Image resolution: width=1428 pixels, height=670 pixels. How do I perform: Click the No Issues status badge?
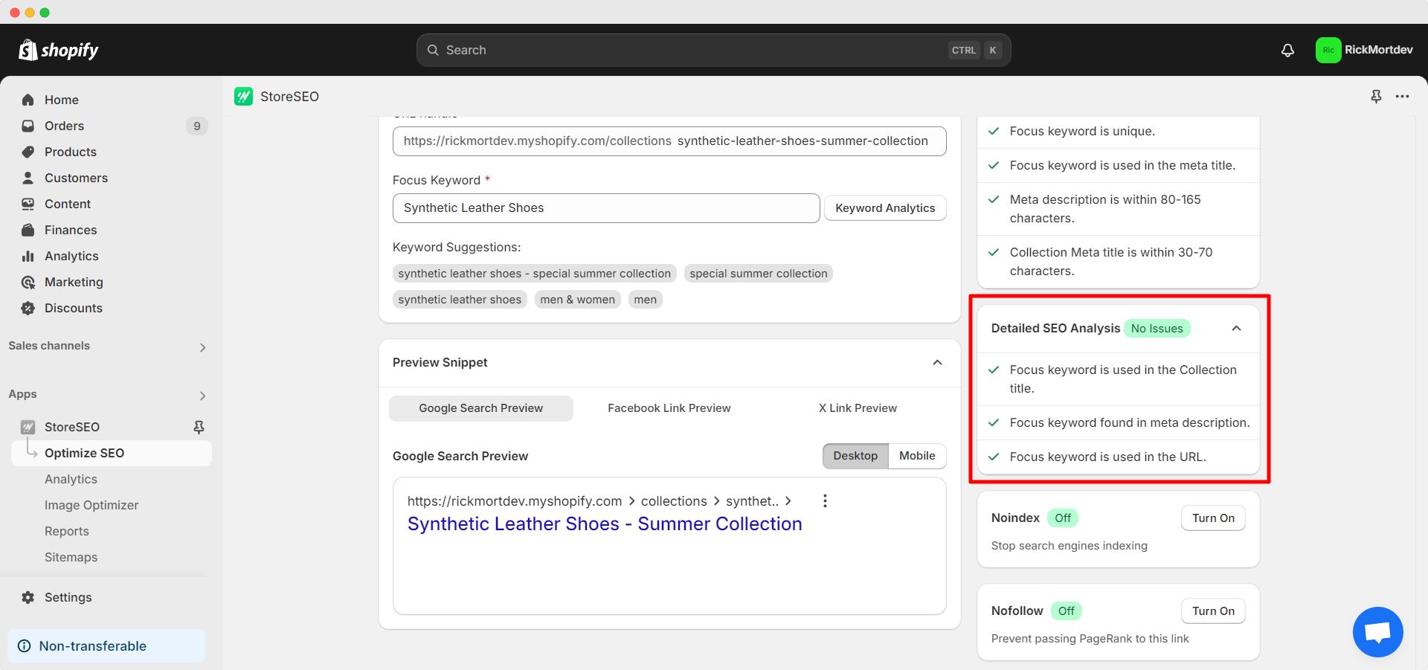1157,328
